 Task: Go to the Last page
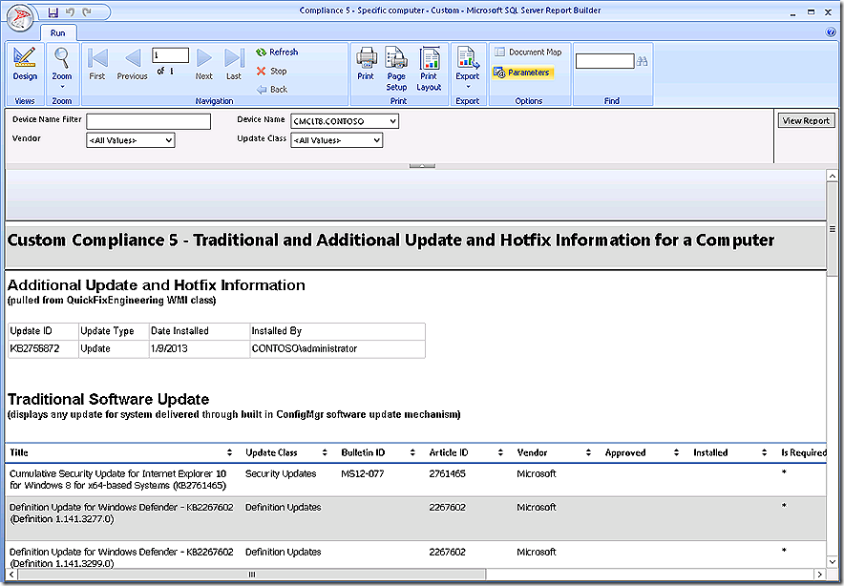click(234, 63)
